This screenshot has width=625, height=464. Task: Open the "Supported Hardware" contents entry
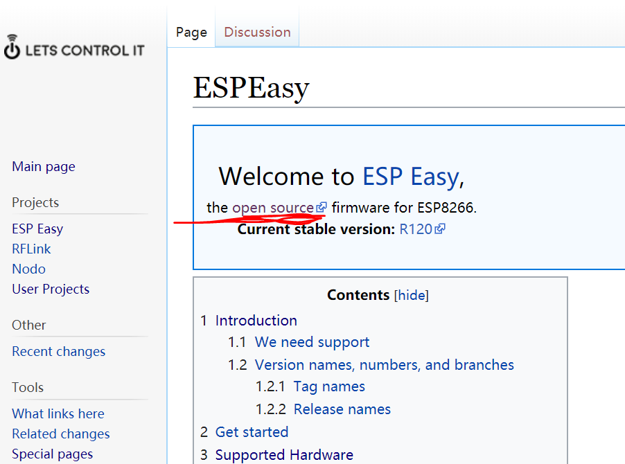(284, 455)
